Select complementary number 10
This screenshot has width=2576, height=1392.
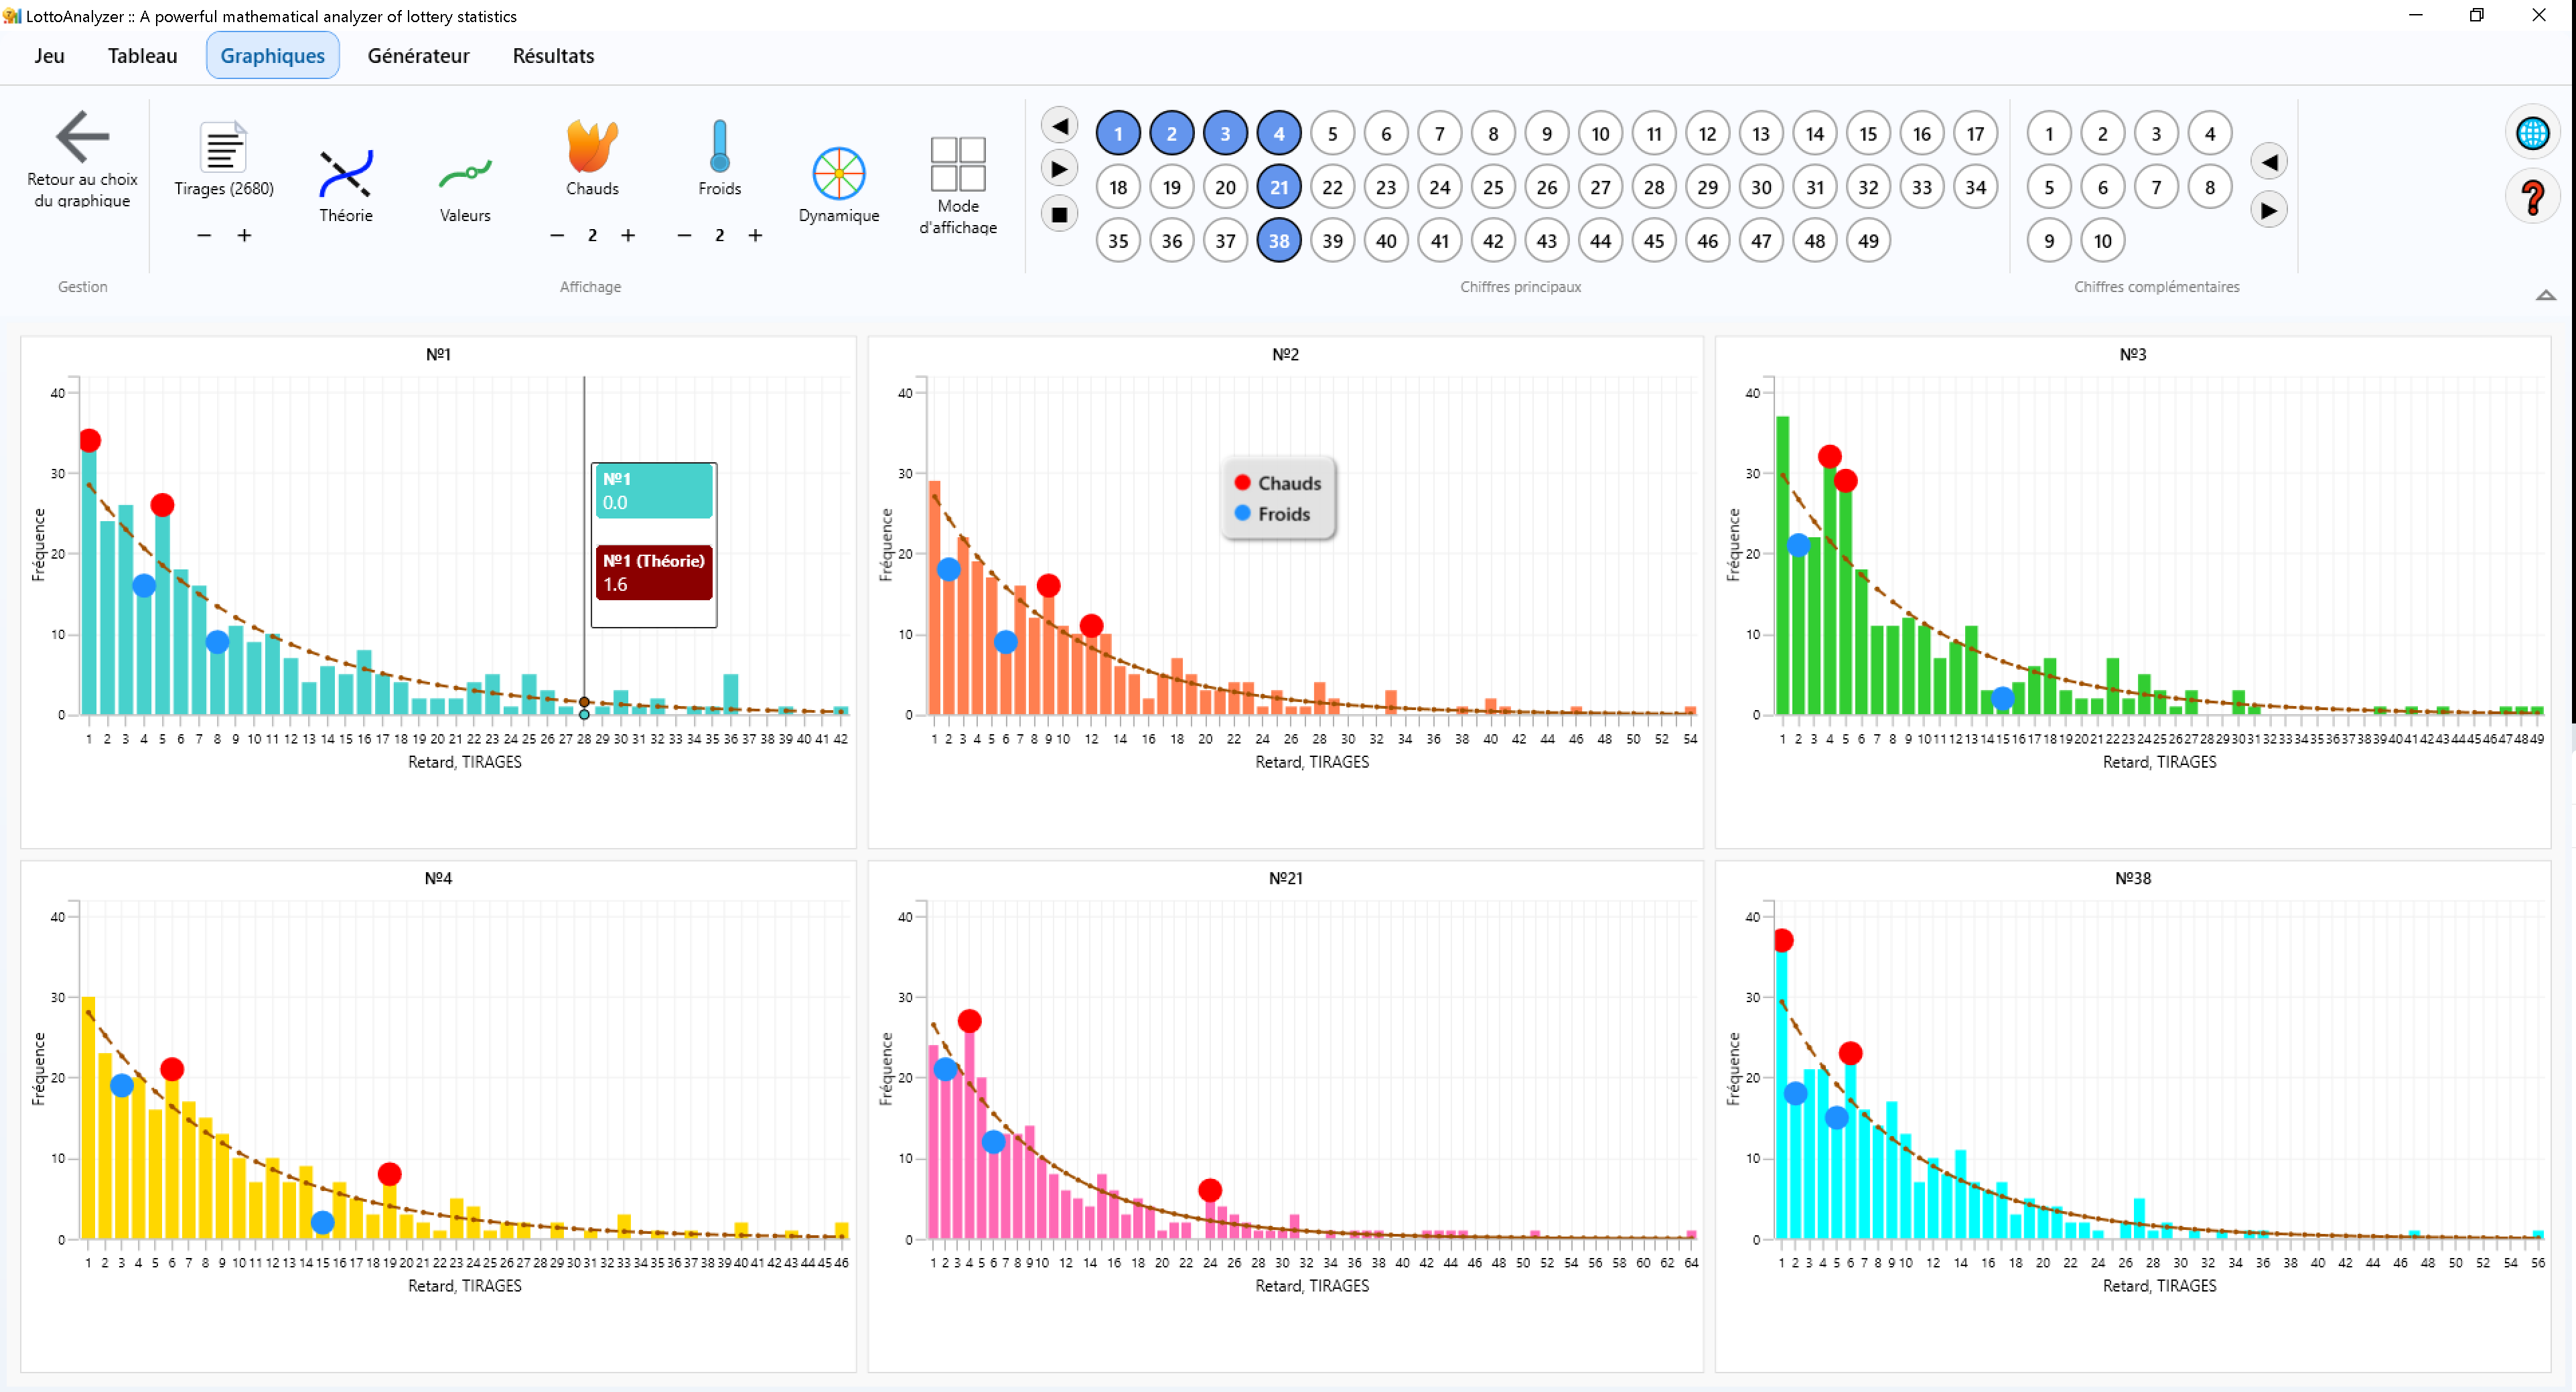(2102, 241)
